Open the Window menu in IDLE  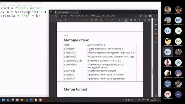[25, 5]
